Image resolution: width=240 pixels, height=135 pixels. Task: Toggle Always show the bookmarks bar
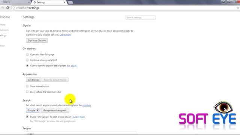point(27,91)
